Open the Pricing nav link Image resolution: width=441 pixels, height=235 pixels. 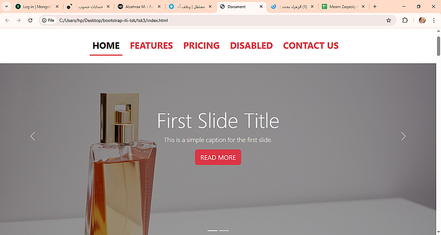click(x=202, y=45)
